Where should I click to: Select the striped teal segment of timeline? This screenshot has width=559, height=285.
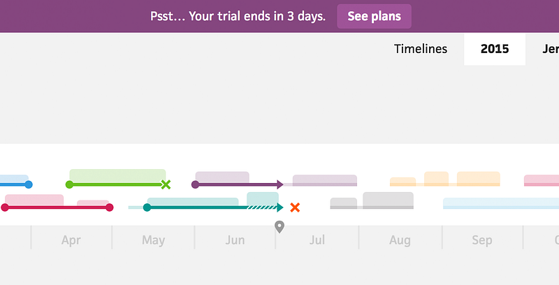262,207
